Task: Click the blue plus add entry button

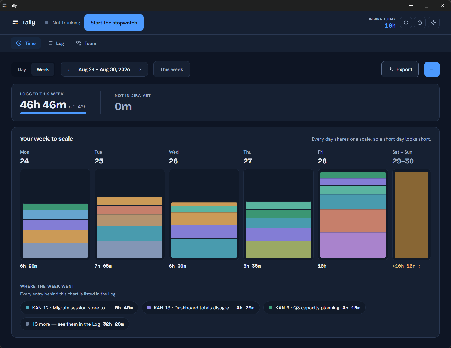Action: 432,69
